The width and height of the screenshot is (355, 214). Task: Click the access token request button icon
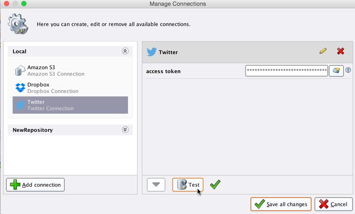pos(336,70)
